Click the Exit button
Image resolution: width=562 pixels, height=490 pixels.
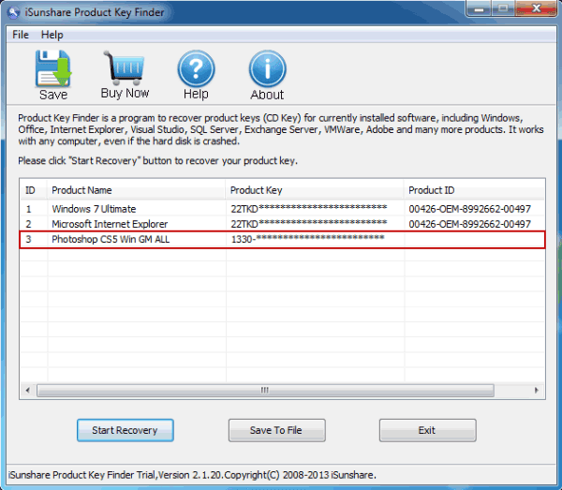(428, 430)
